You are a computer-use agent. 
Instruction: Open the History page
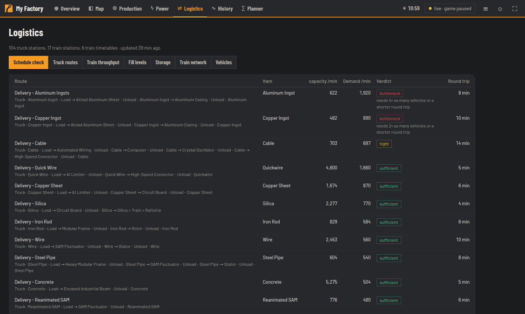(x=222, y=9)
